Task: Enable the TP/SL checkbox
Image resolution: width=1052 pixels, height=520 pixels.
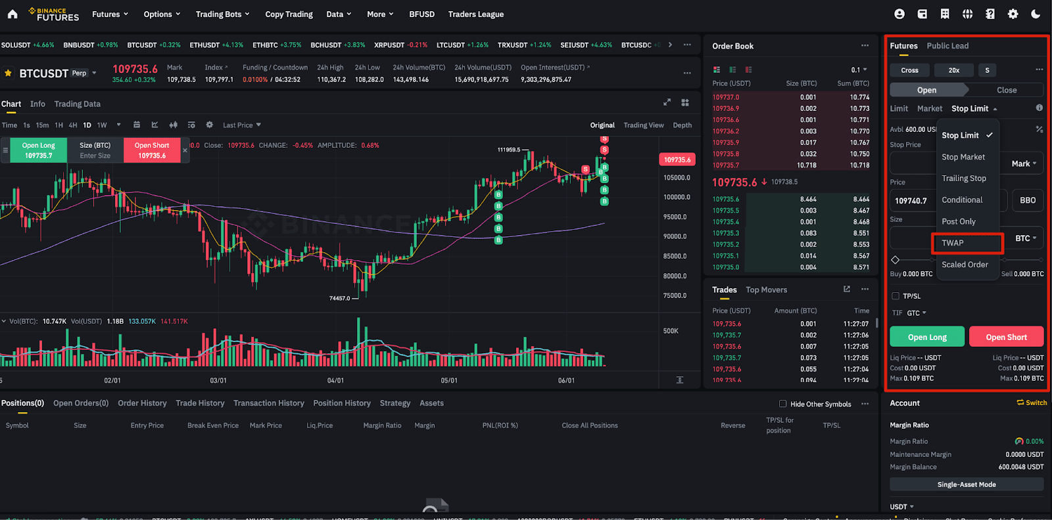Action: pyautogui.click(x=896, y=296)
